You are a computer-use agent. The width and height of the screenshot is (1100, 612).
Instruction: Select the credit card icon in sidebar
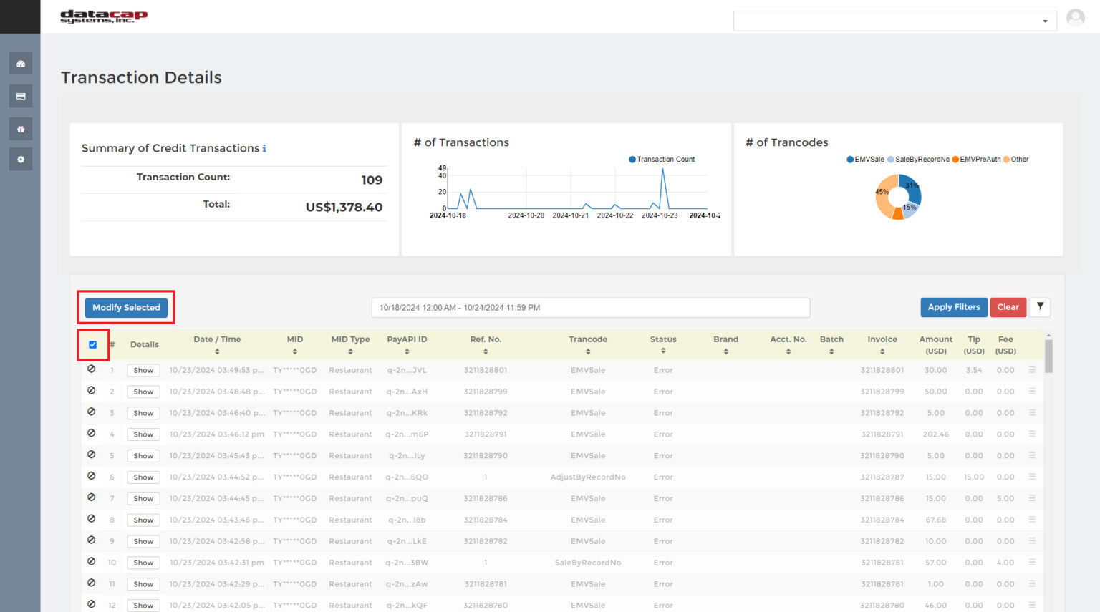point(21,95)
